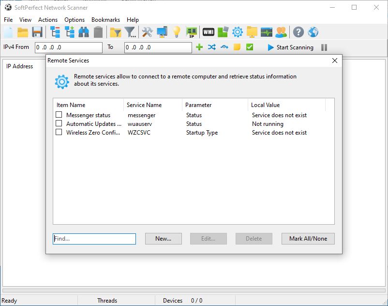Click the yellow note icon

click(x=237, y=47)
